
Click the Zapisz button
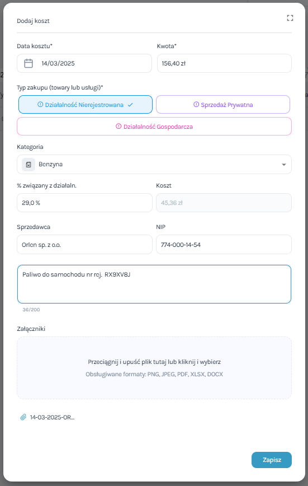[x=272, y=460]
